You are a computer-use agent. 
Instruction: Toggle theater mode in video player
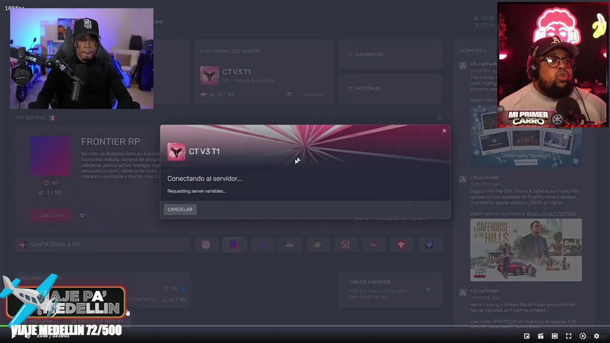[x=555, y=336]
